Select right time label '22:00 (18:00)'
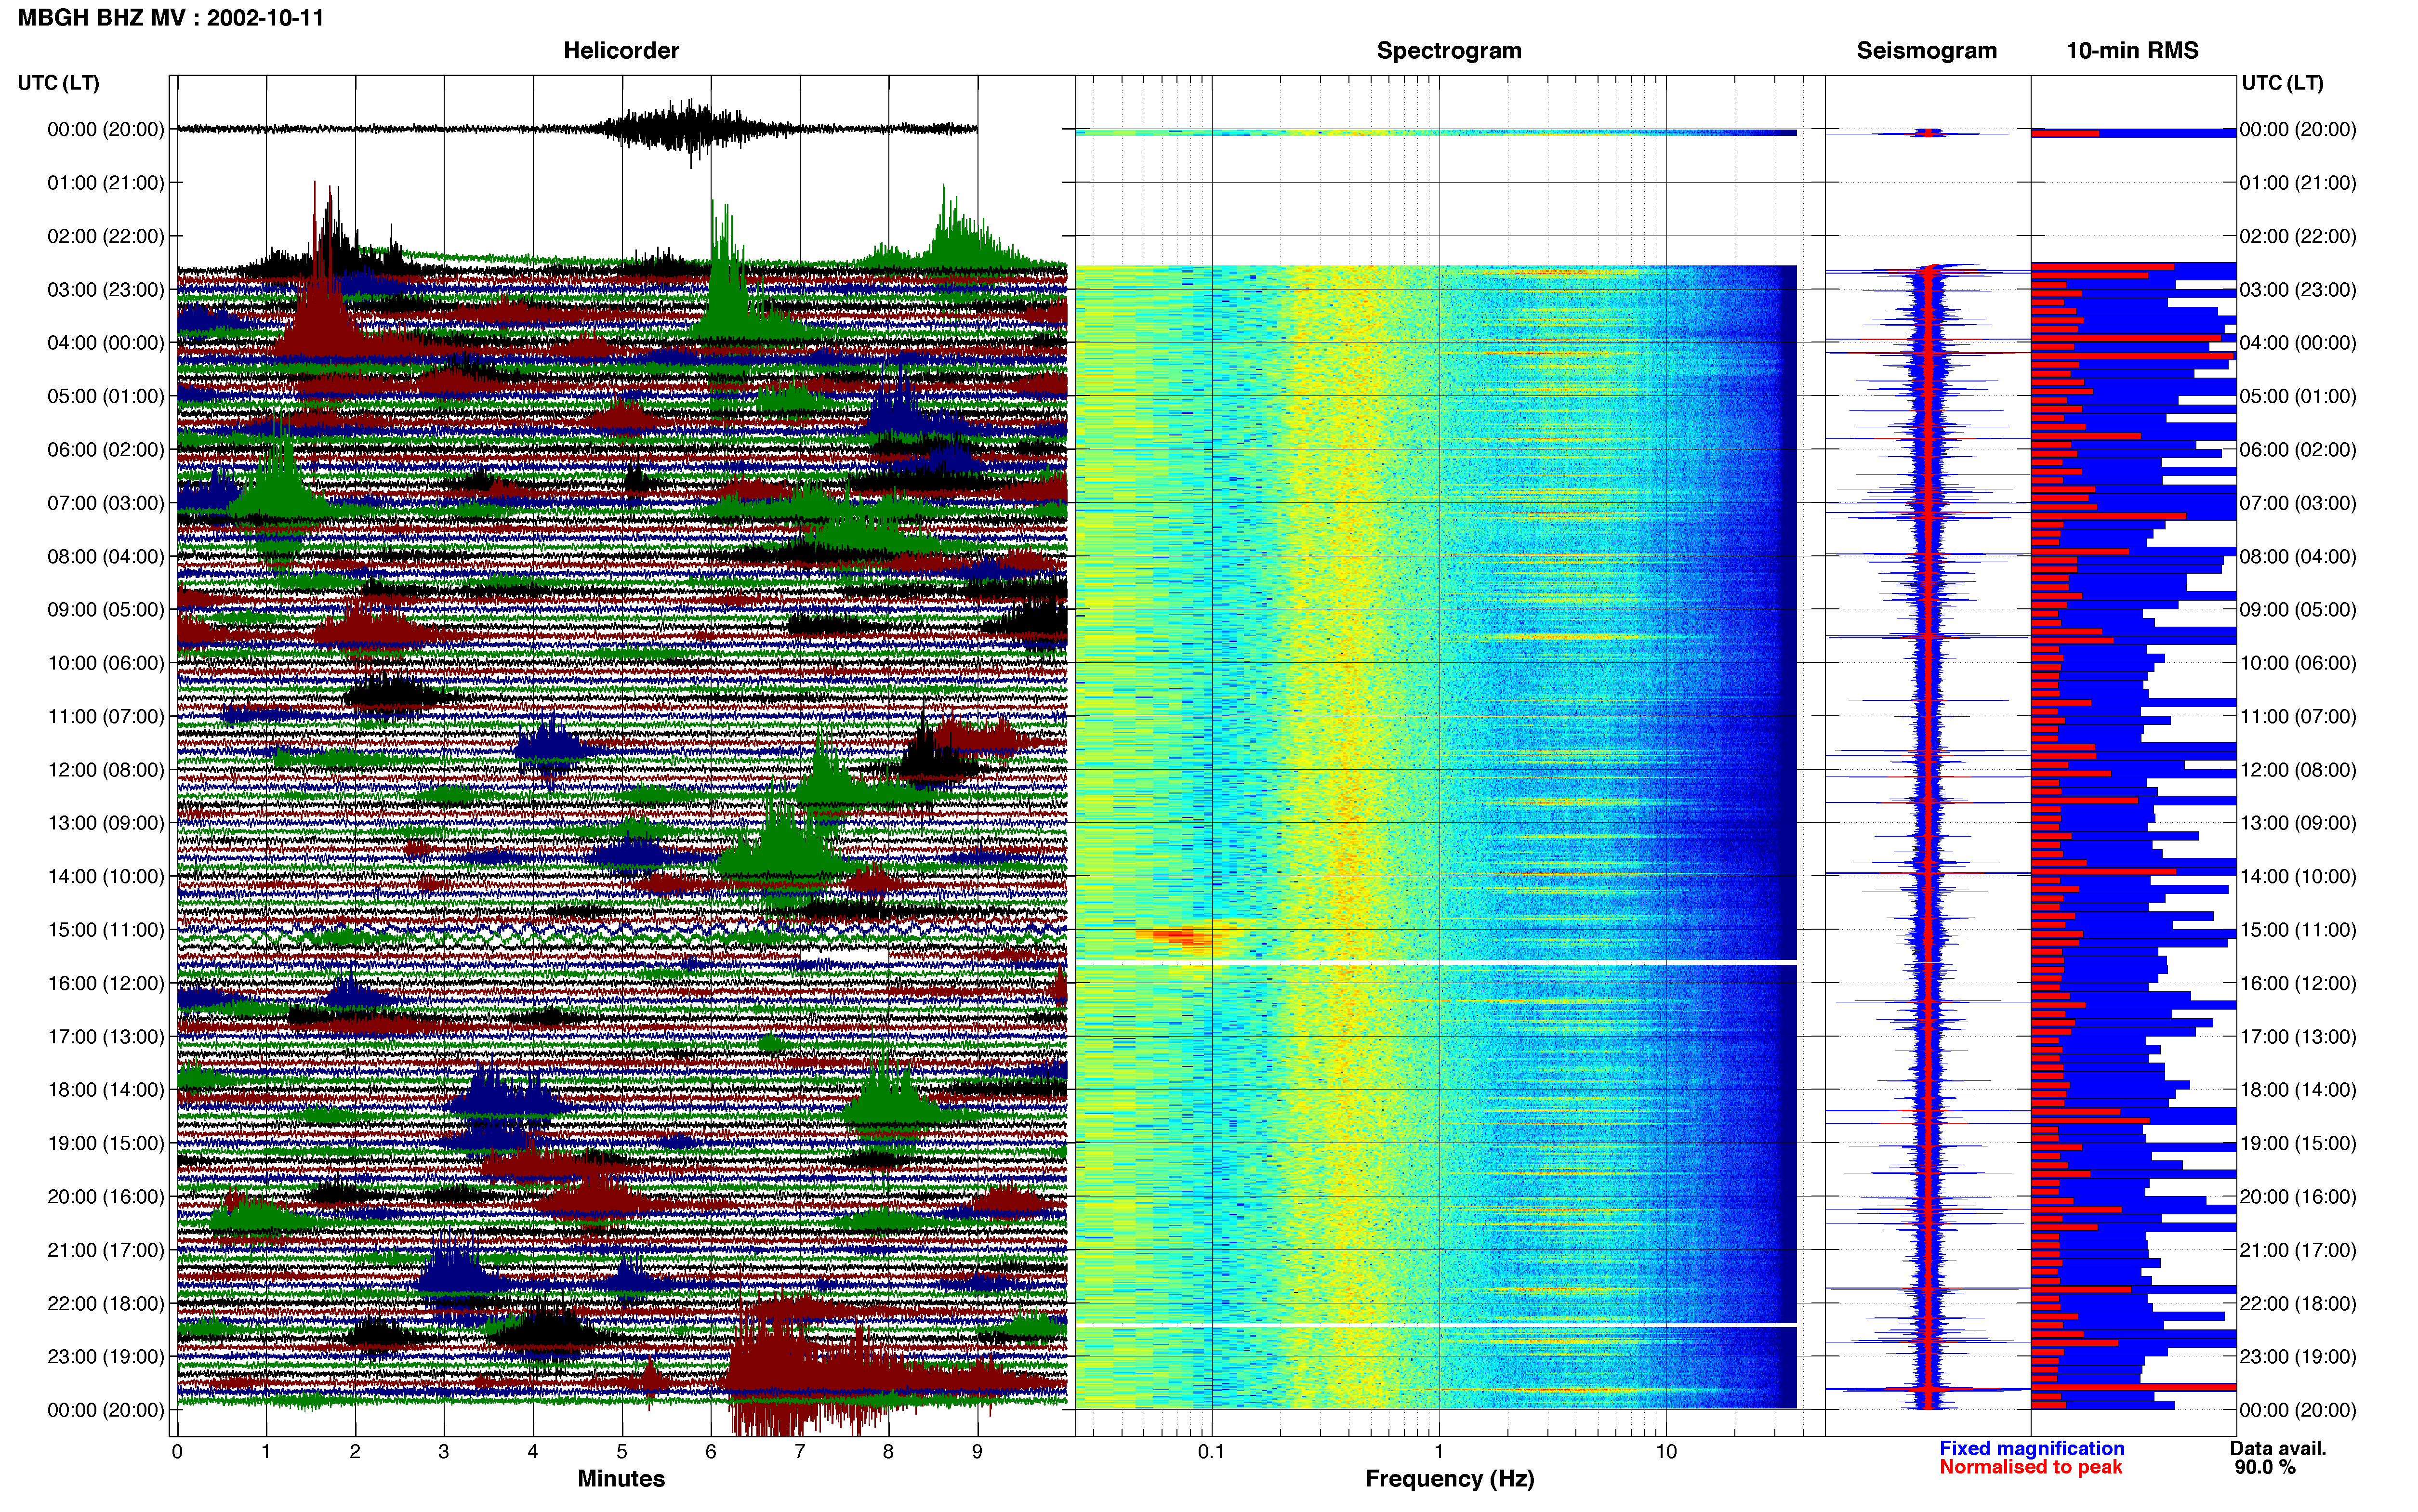 click(2298, 1304)
